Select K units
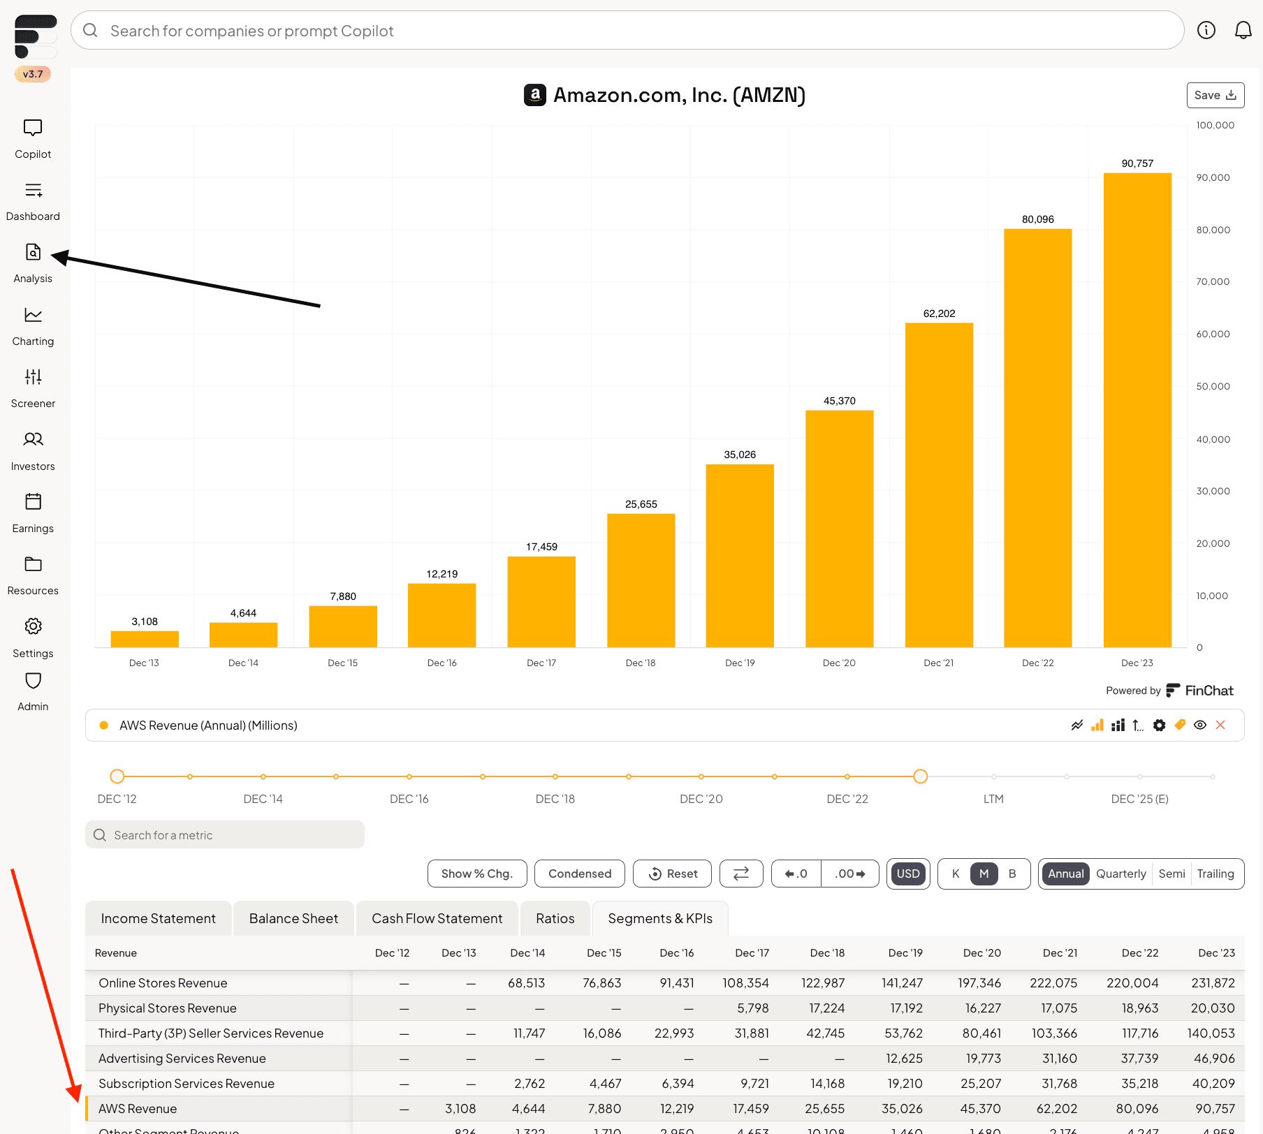The image size is (1263, 1134). tap(956, 874)
